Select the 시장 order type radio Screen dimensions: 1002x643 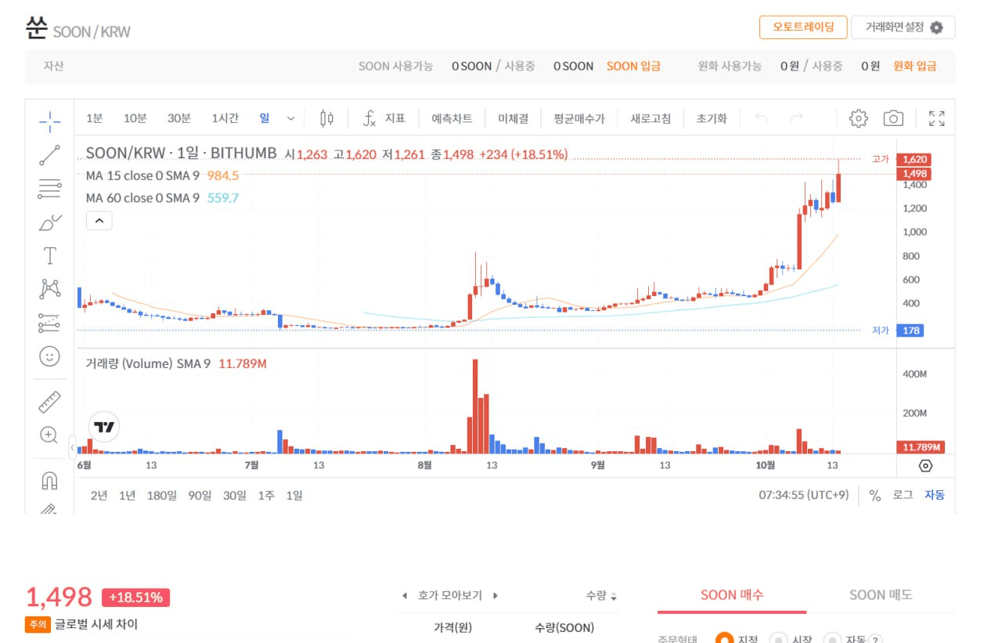click(777, 639)
